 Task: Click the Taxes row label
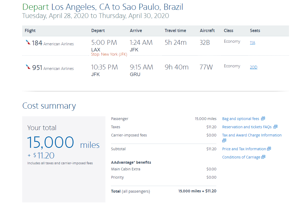[115, 127]
